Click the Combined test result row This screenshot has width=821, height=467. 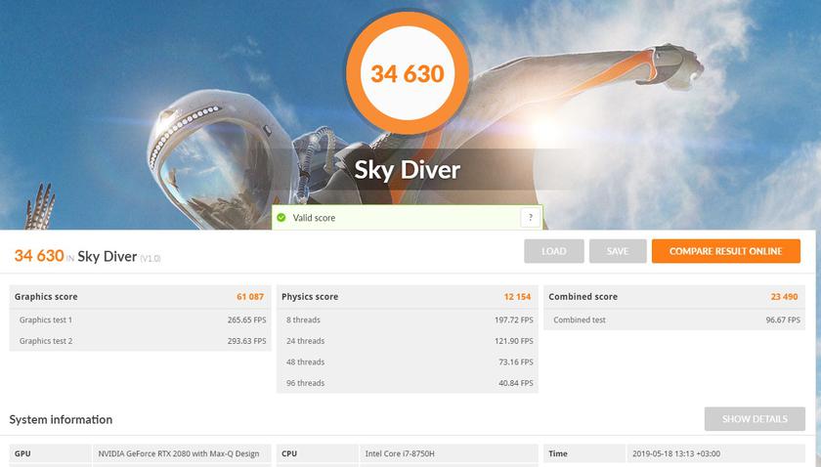673,319
